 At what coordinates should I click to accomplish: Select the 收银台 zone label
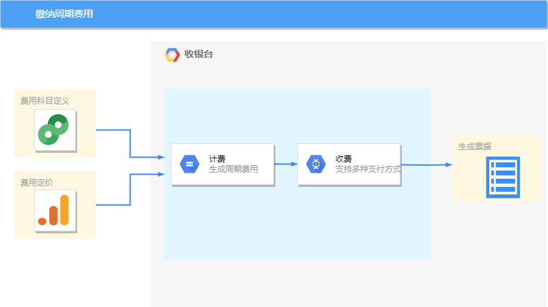199,55
